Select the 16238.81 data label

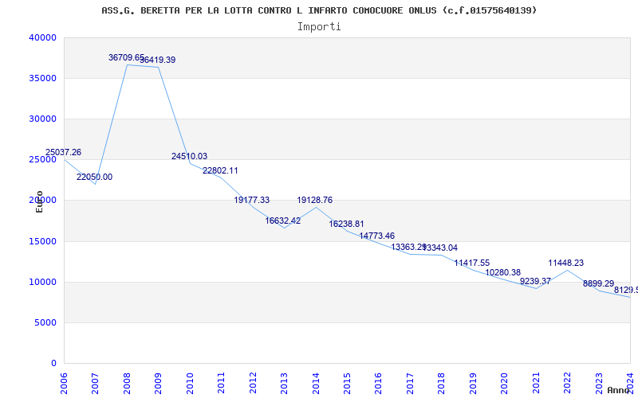[x=346, y=224]
